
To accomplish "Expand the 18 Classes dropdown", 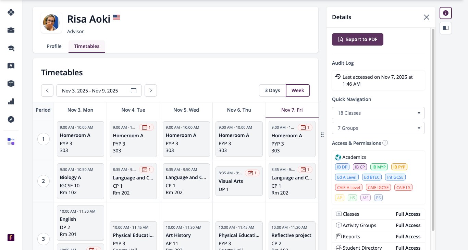I will click(x=378, y=113).
